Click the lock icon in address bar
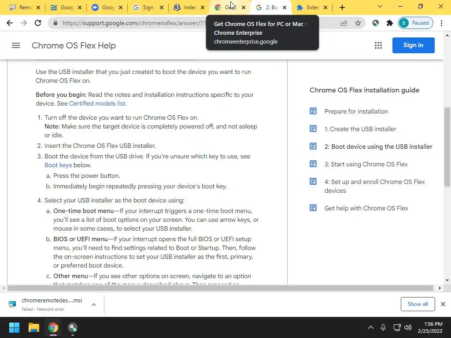The height and width of the screenshot is (338, 451). pyautogui.click(x=55, y=23)
